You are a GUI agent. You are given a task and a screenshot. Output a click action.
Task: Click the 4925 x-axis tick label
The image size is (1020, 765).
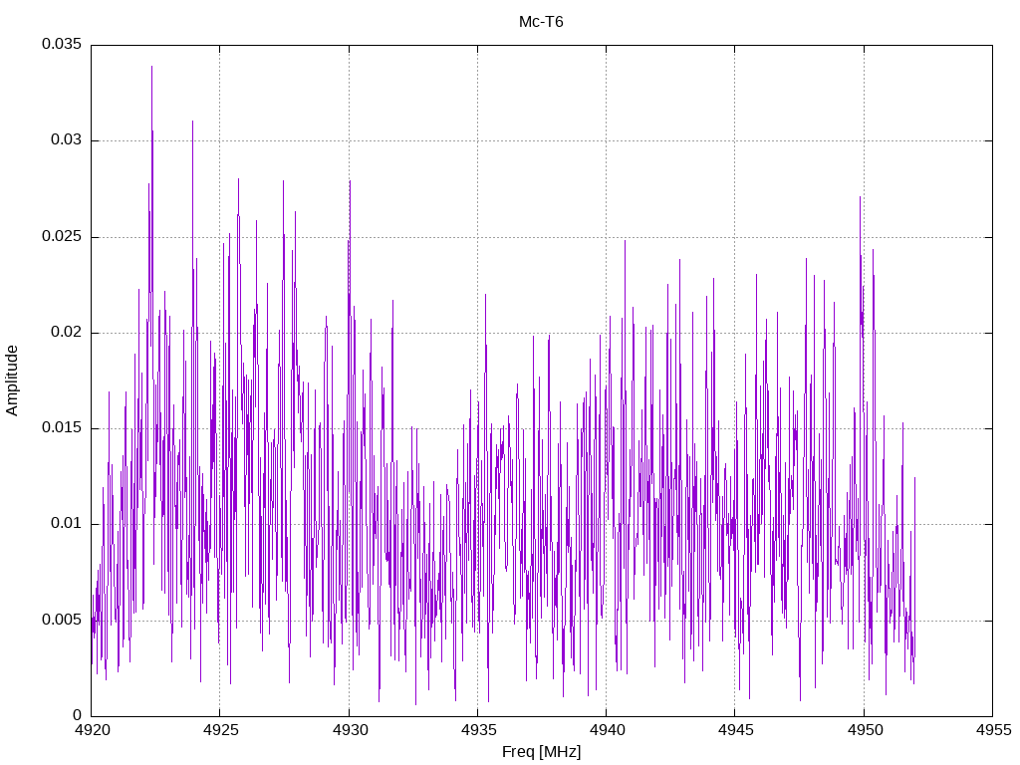coord(220,730)
